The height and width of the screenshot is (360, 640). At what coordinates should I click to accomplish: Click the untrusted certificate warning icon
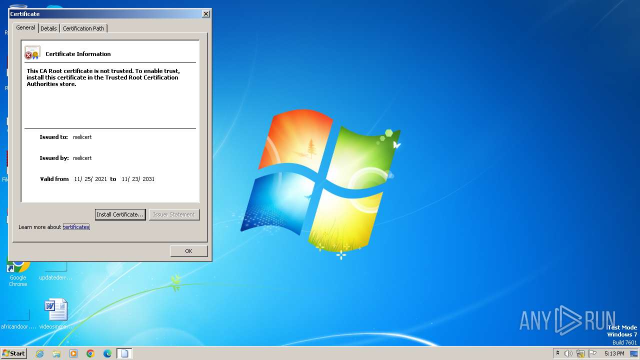tap(32, 53)
